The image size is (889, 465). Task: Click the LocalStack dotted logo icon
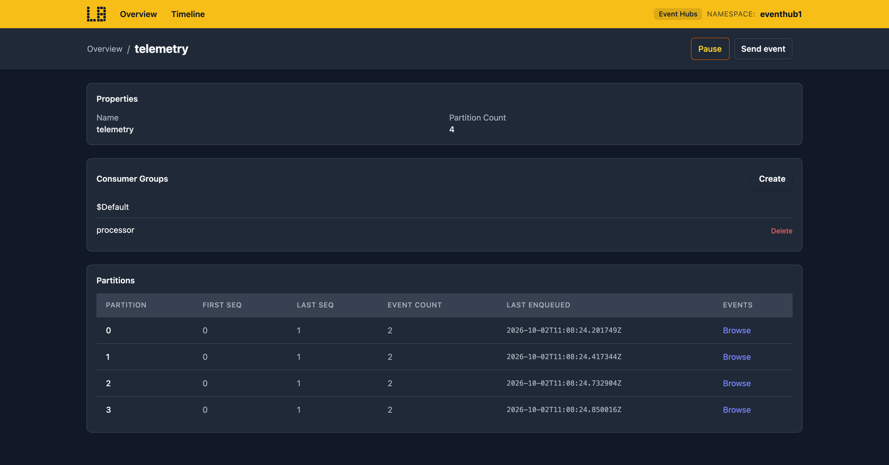click(x=96, y=14)
